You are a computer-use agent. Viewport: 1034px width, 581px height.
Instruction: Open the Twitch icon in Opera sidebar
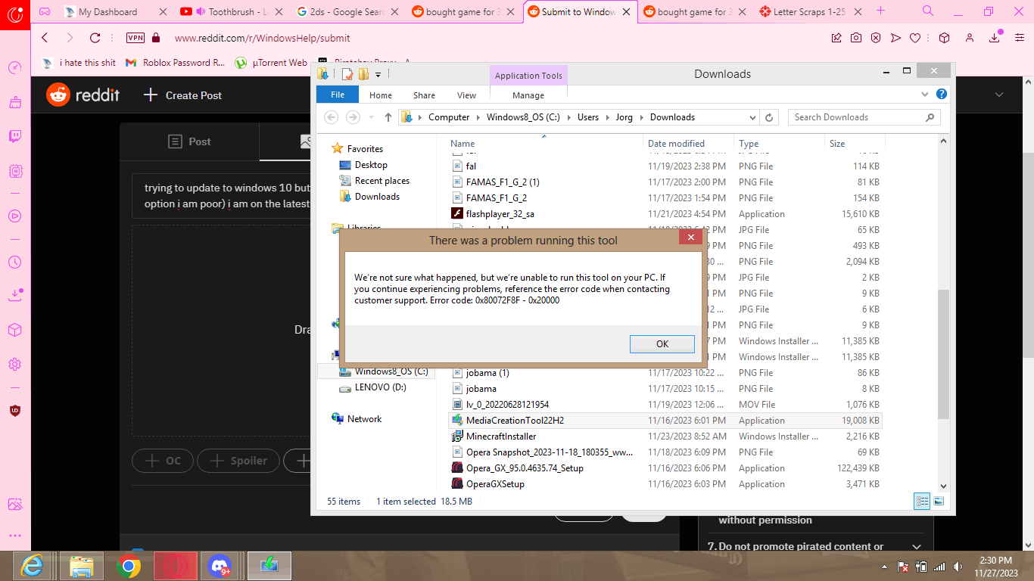click(14, 137)
